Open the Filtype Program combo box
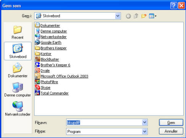The height and width of the screenshot is (138, 186). (x=107, y=132)
